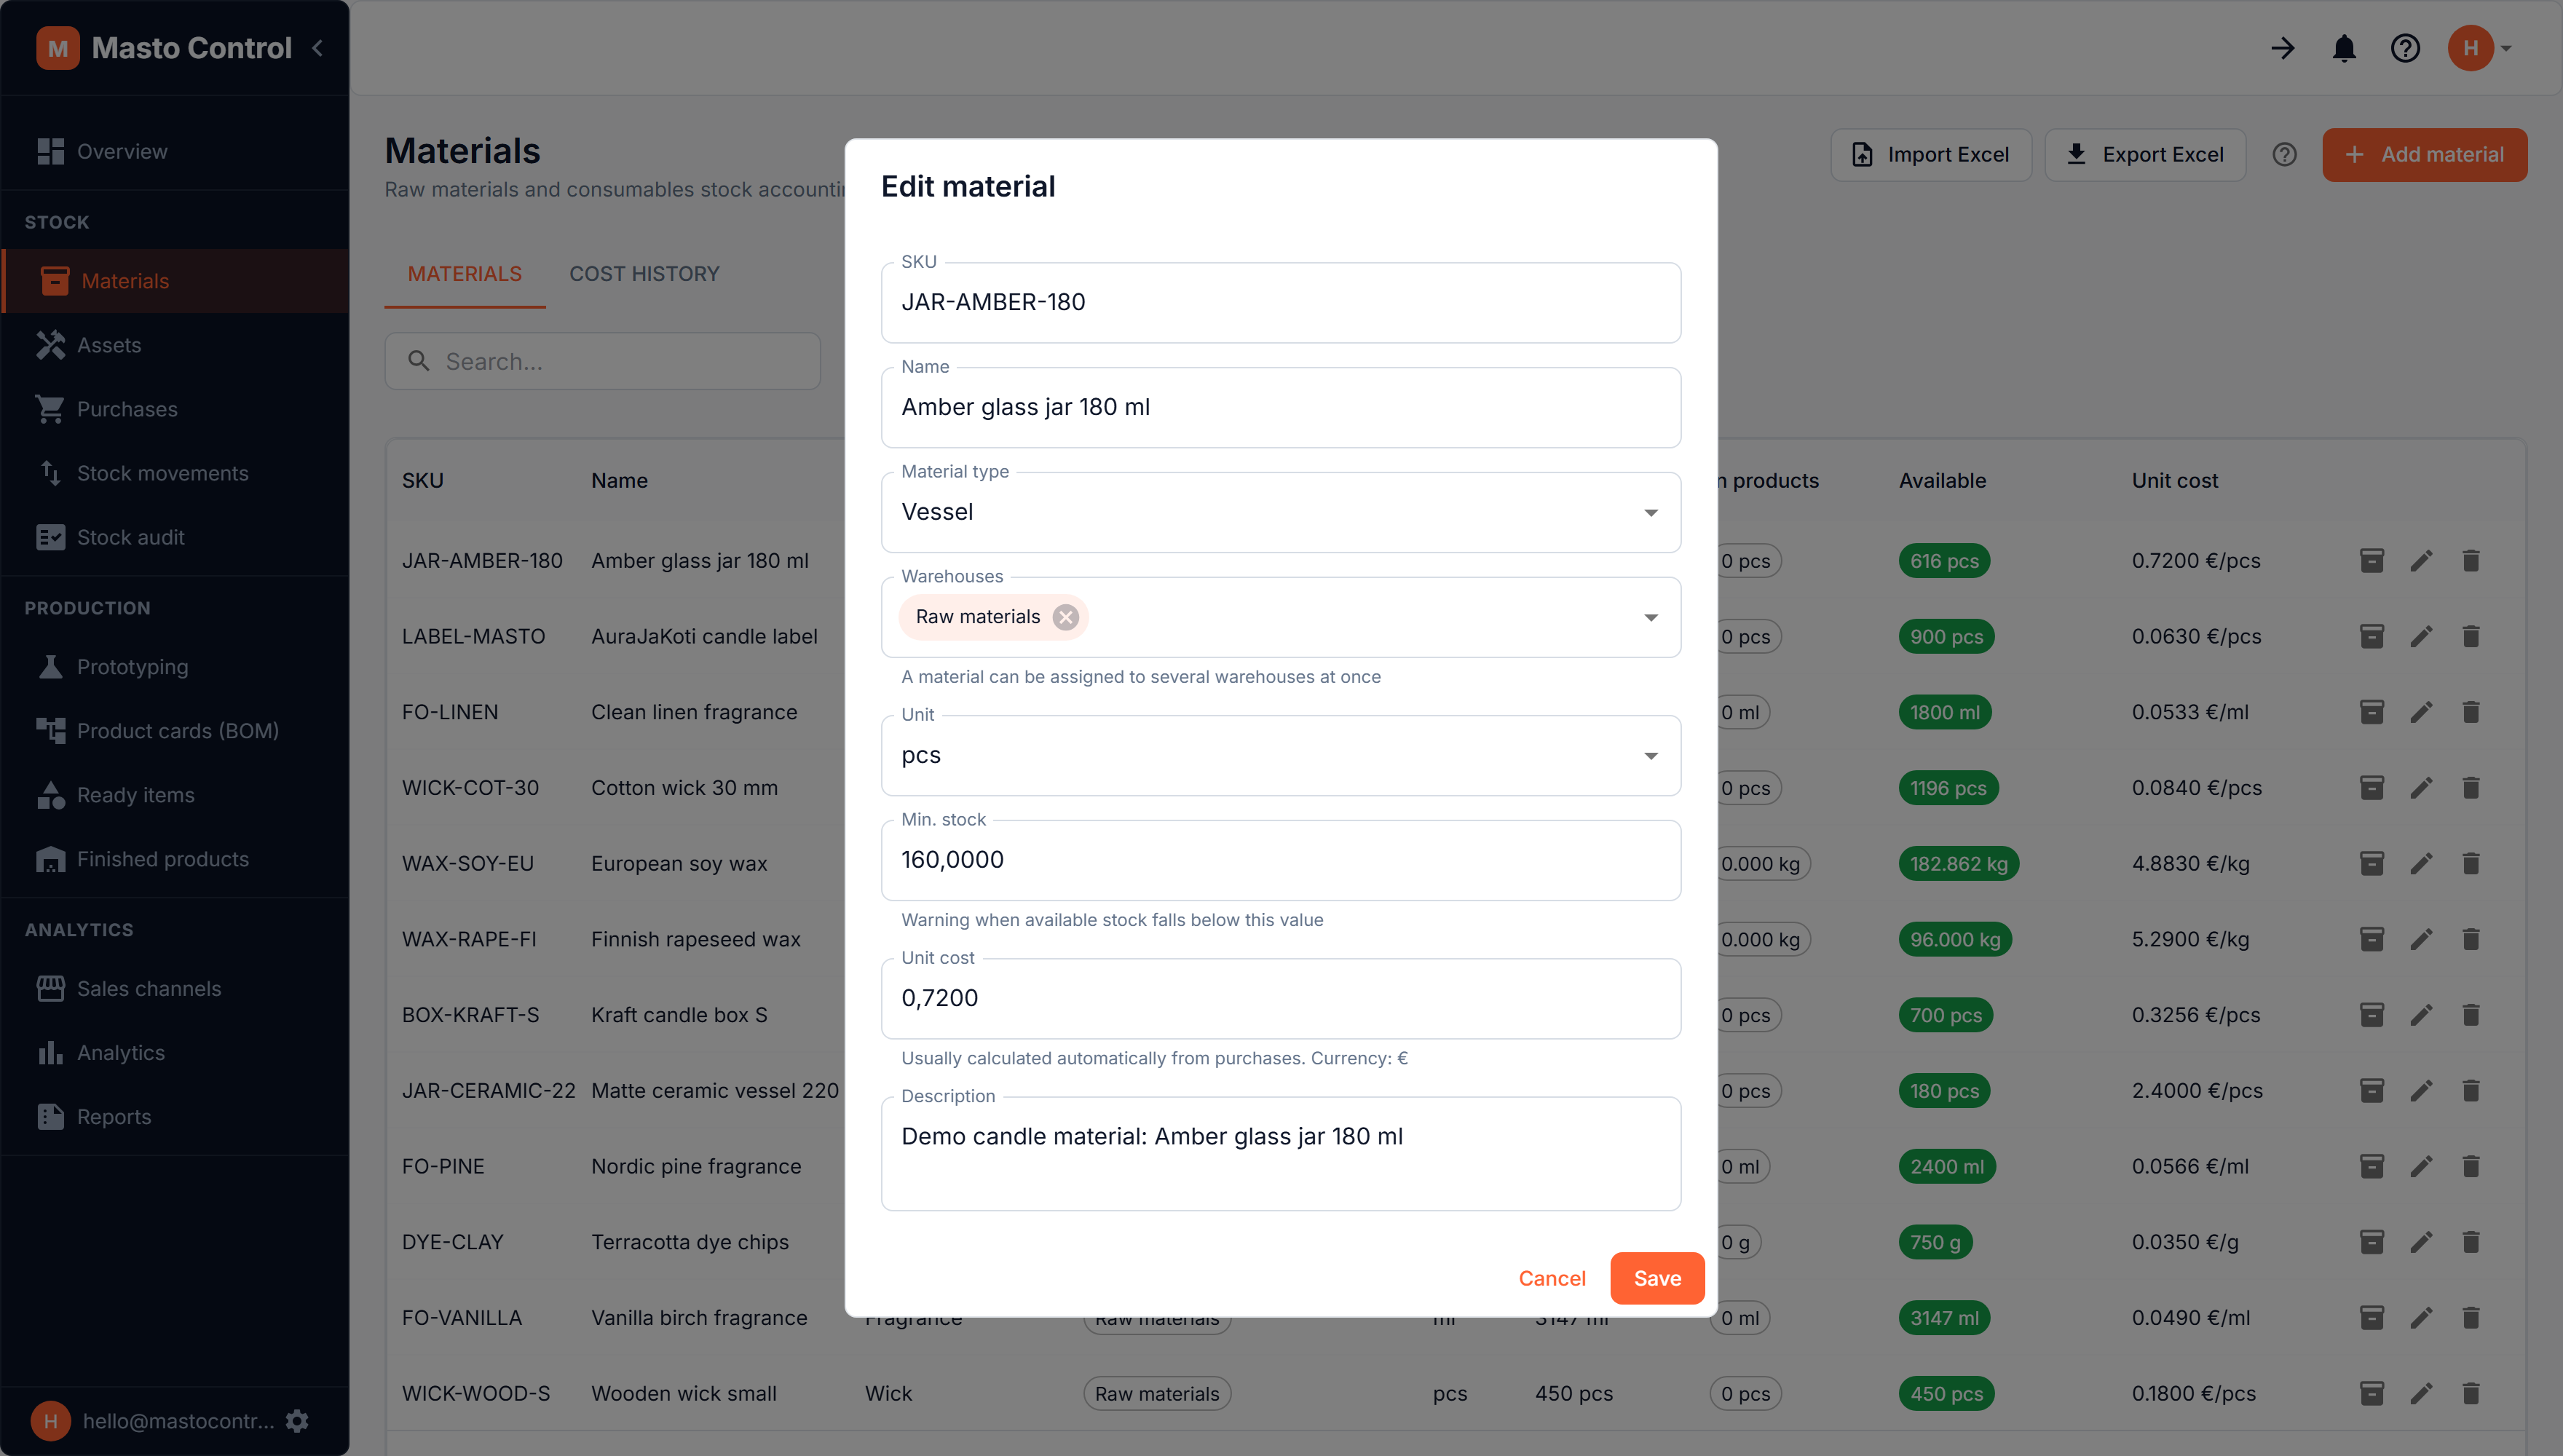Click the materials Search box
Image resolution: width=2563 pixels, height=1456 pixels.
click(x=603, y=361)
